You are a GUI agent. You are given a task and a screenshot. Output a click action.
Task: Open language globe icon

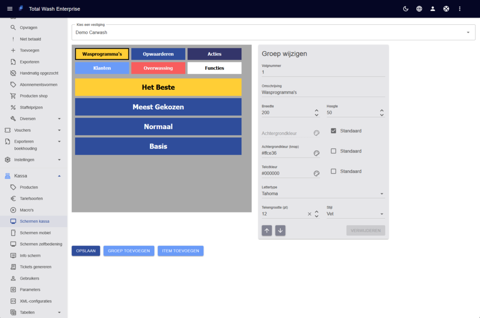419,9
